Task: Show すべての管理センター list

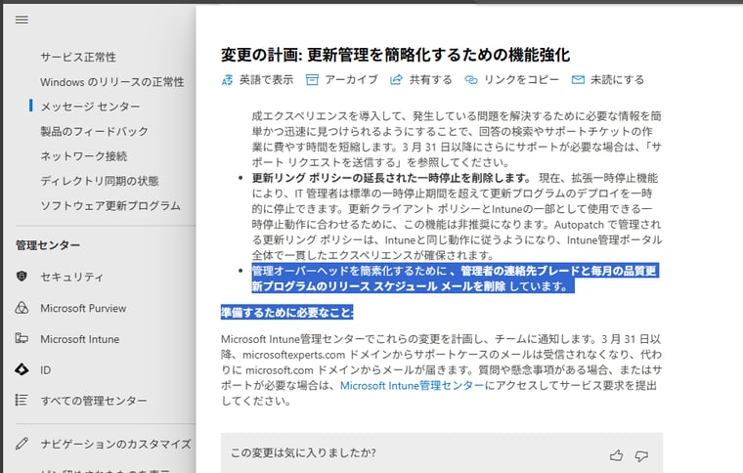Action: [94, 401]
